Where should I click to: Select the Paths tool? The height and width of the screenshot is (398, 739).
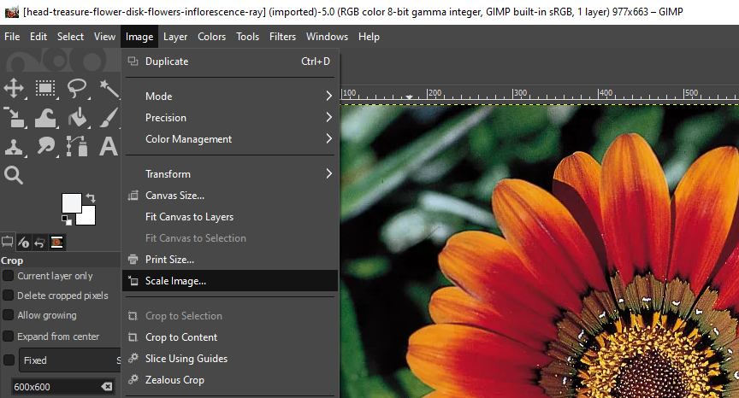(x=77, y=146)
